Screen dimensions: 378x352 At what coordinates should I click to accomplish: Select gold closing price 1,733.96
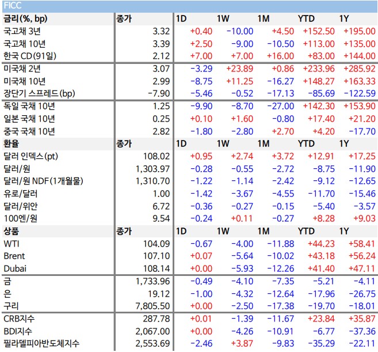(x=153, y=281)
